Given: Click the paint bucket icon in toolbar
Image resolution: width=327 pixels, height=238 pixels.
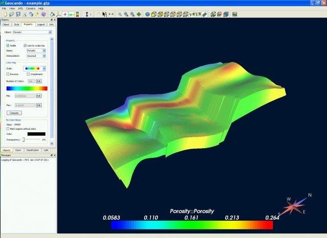Looking at the screenshot, I should point(52,14).
